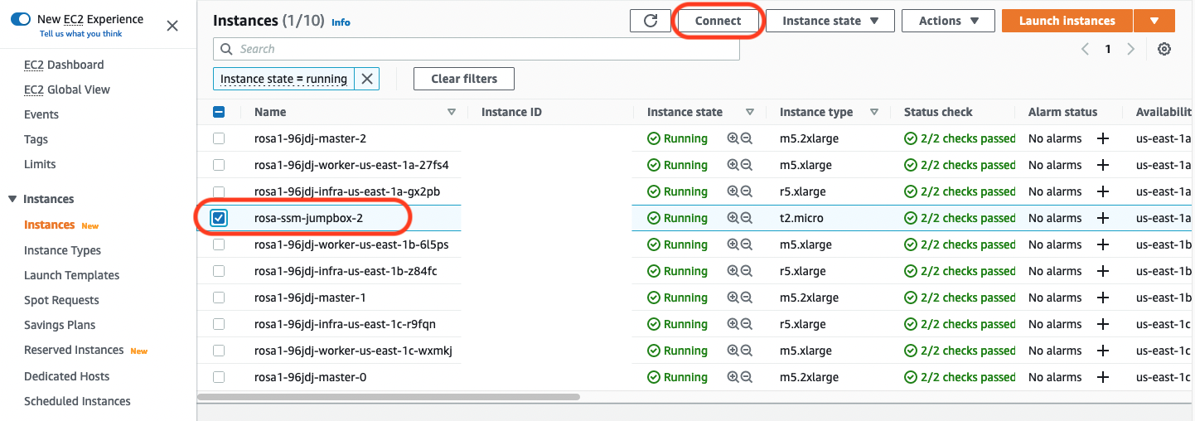
Task: Collapse Instances section in sidebar
Action: (x=12, y=199)
